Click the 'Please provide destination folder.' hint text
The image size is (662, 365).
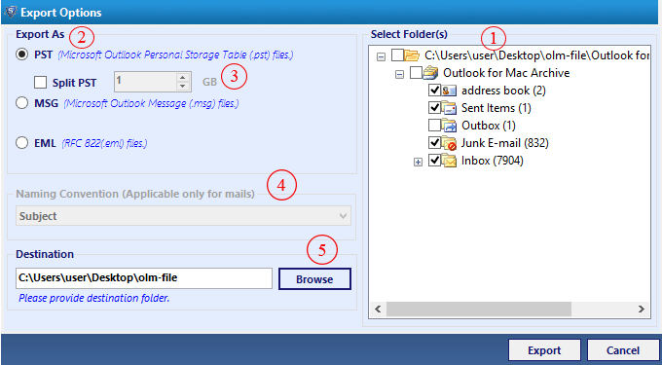[94, 299]
